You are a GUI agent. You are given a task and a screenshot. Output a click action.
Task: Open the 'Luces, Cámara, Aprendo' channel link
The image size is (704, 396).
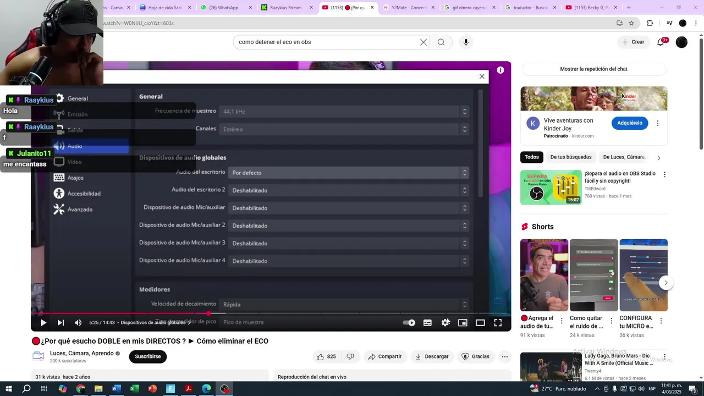coord(82,353)
